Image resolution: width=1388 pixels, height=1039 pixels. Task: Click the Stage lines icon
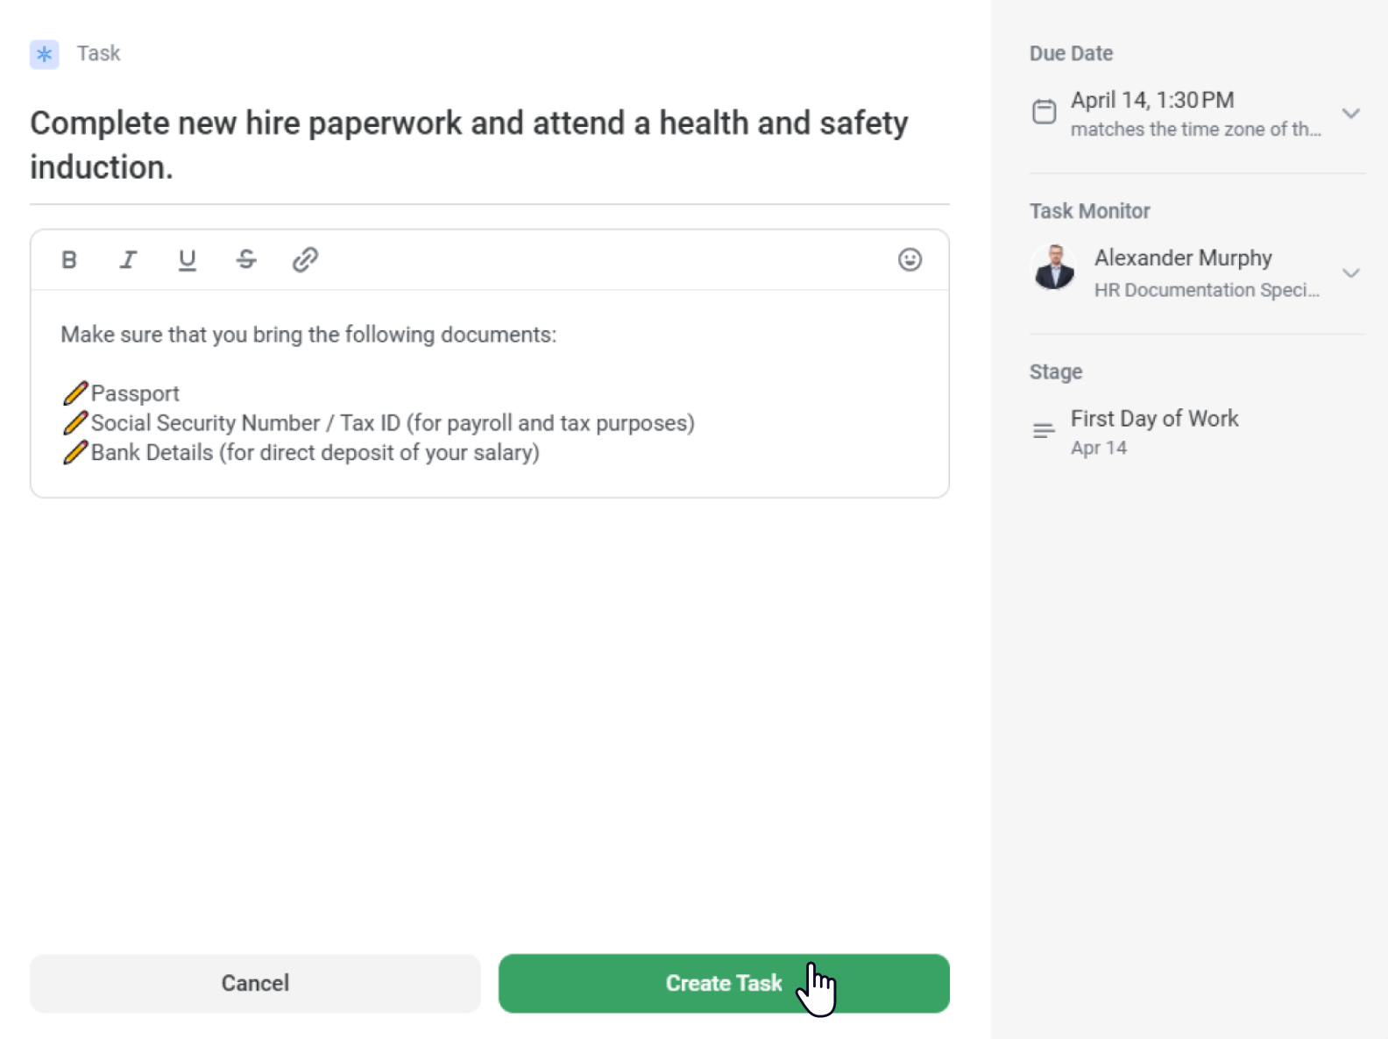point(1044,430)
